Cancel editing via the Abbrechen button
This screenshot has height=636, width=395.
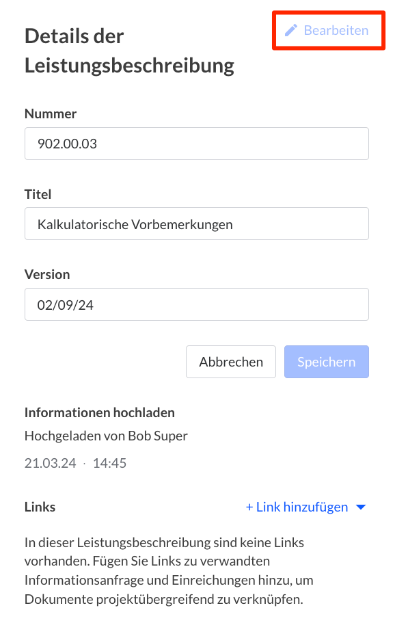(x=230, y=362)
